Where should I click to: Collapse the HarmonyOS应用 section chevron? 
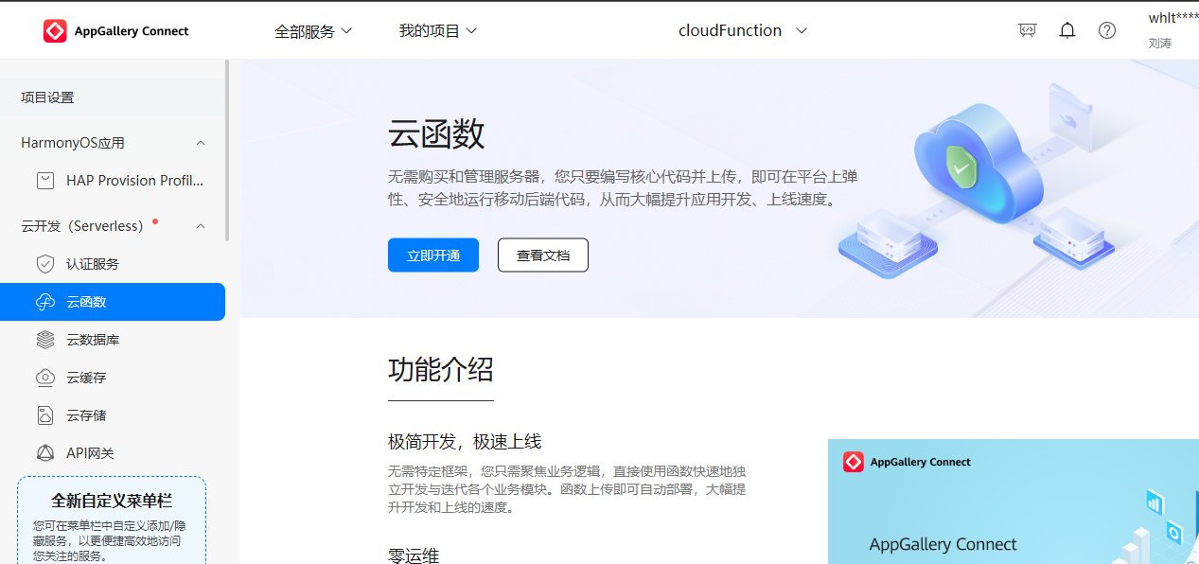(201, 143)
